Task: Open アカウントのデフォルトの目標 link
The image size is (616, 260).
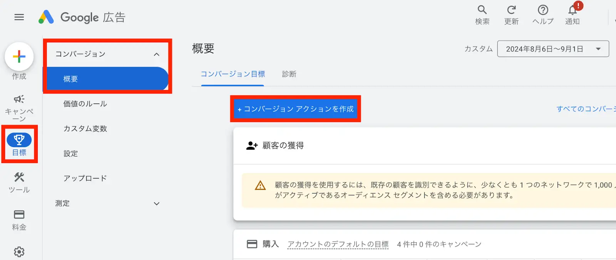Action: tap(338, 244)
